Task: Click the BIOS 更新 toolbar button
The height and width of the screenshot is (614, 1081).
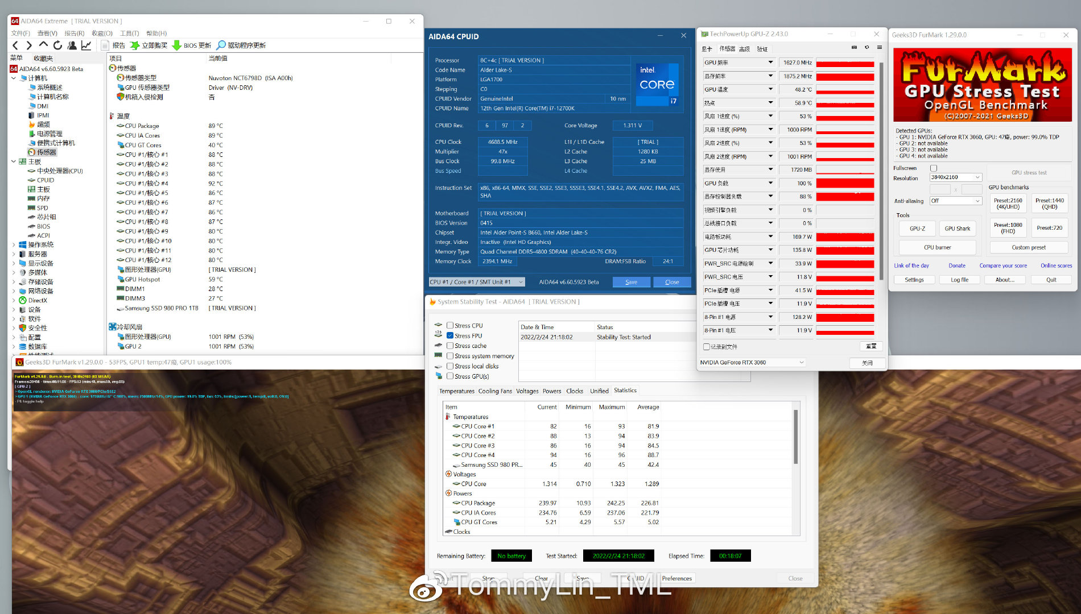Action: tap(192, 45)
